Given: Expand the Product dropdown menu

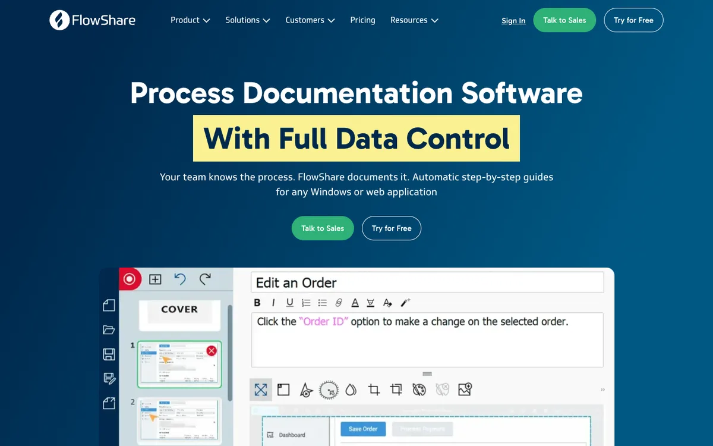Looking at the screenshot, I should (x=190, y=20).
